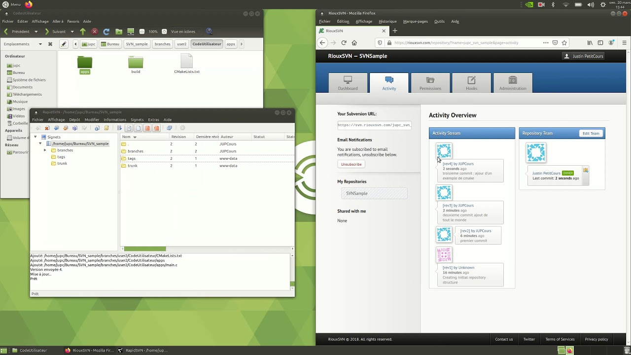Switch to the Dashboard tab
This screenshot has width=631, height=355.
click(x=348, y=83)
